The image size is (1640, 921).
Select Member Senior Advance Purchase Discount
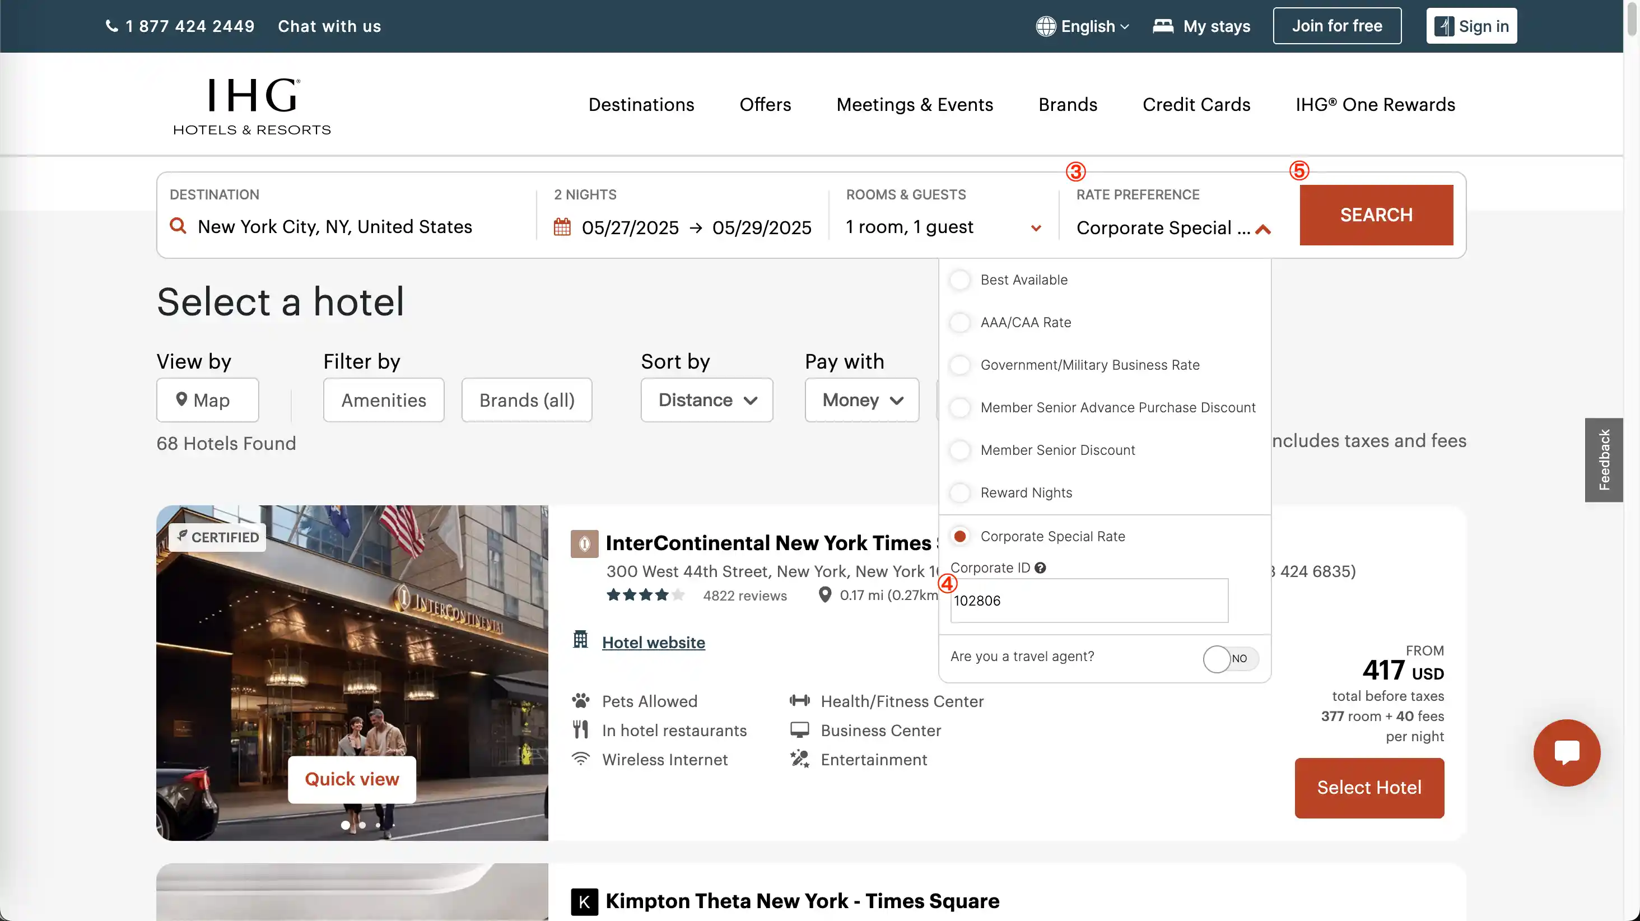pyautogui.click(x=959, y=408)
